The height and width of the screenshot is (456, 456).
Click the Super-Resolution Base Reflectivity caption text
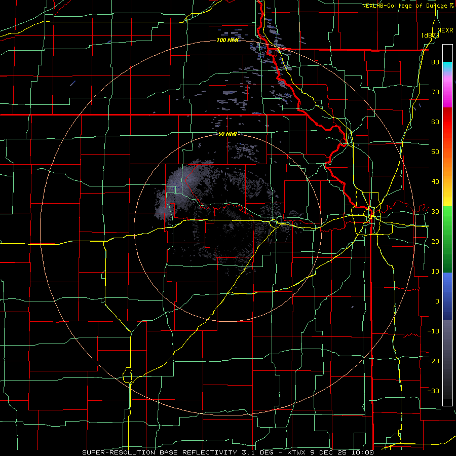160,452
